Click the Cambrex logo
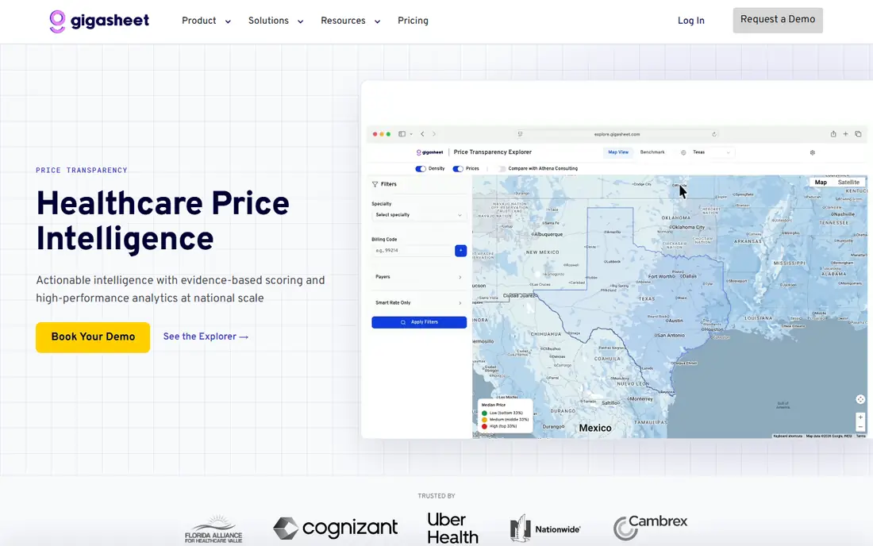Image resolution: width=873 pixels, height=546 pixels. click(x=650, y=527)
